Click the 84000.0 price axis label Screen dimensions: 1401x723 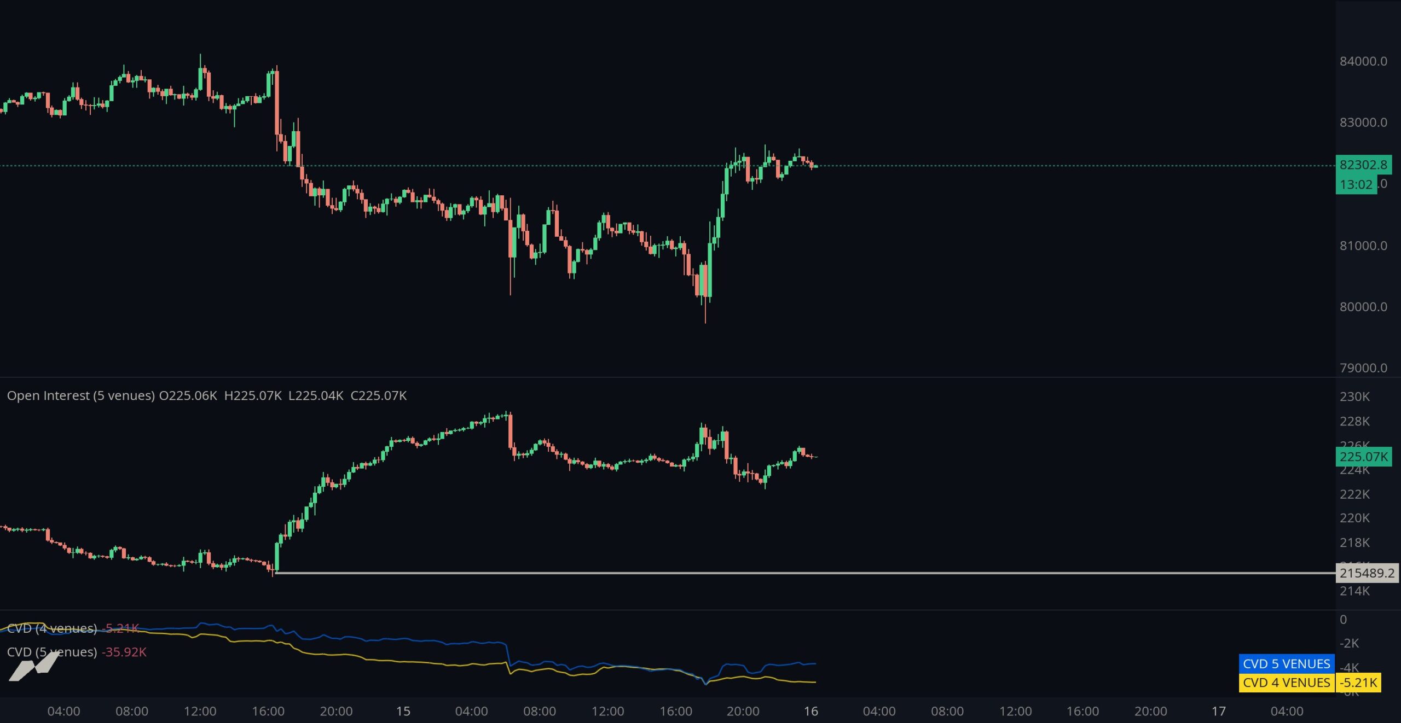(x=1363, y=61)
